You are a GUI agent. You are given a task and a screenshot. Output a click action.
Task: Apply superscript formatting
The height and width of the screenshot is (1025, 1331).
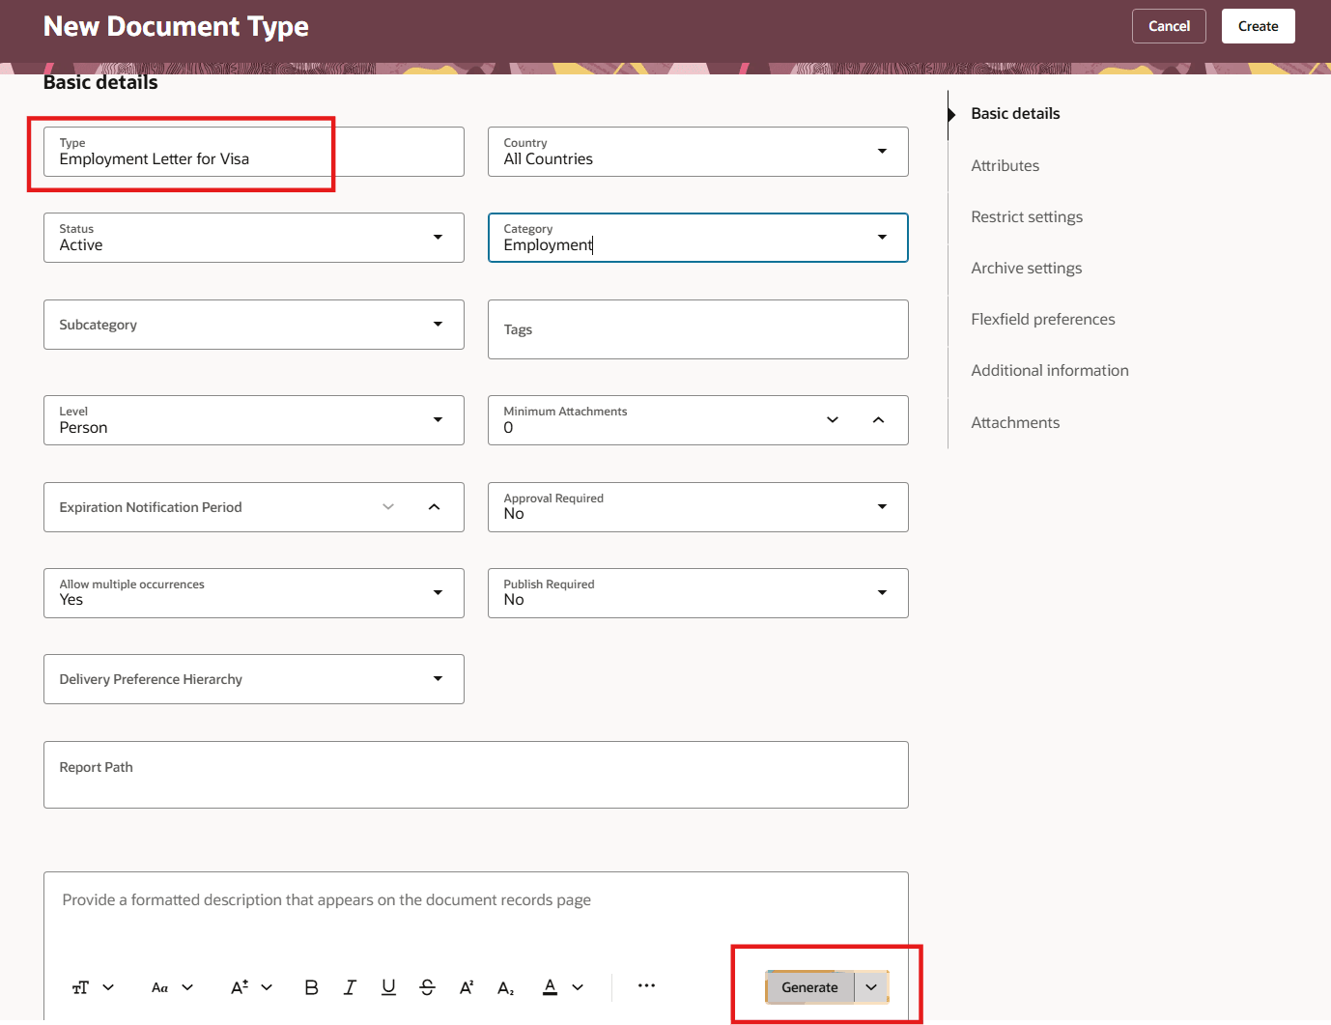[x=467, y=987]
